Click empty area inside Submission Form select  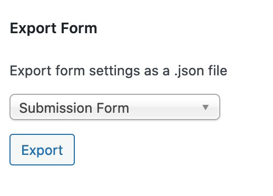[x=165, y=107]
